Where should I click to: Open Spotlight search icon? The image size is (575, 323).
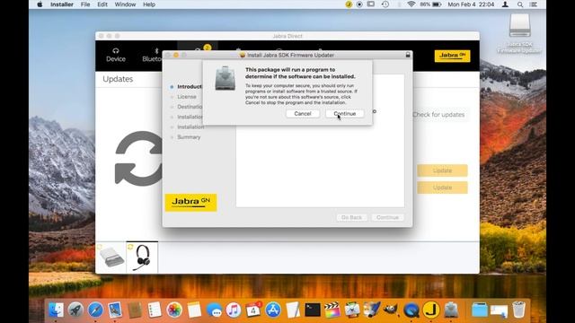point(520,4)
